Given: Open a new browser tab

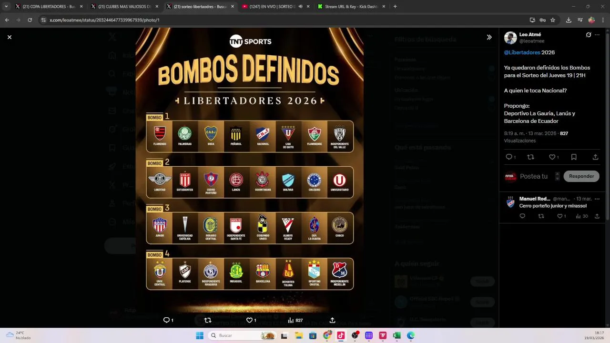Looking at the screenshot, I should pos(395,7).
